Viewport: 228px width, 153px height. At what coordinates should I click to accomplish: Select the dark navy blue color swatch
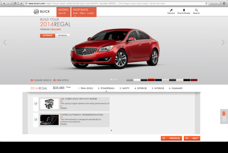158,80
